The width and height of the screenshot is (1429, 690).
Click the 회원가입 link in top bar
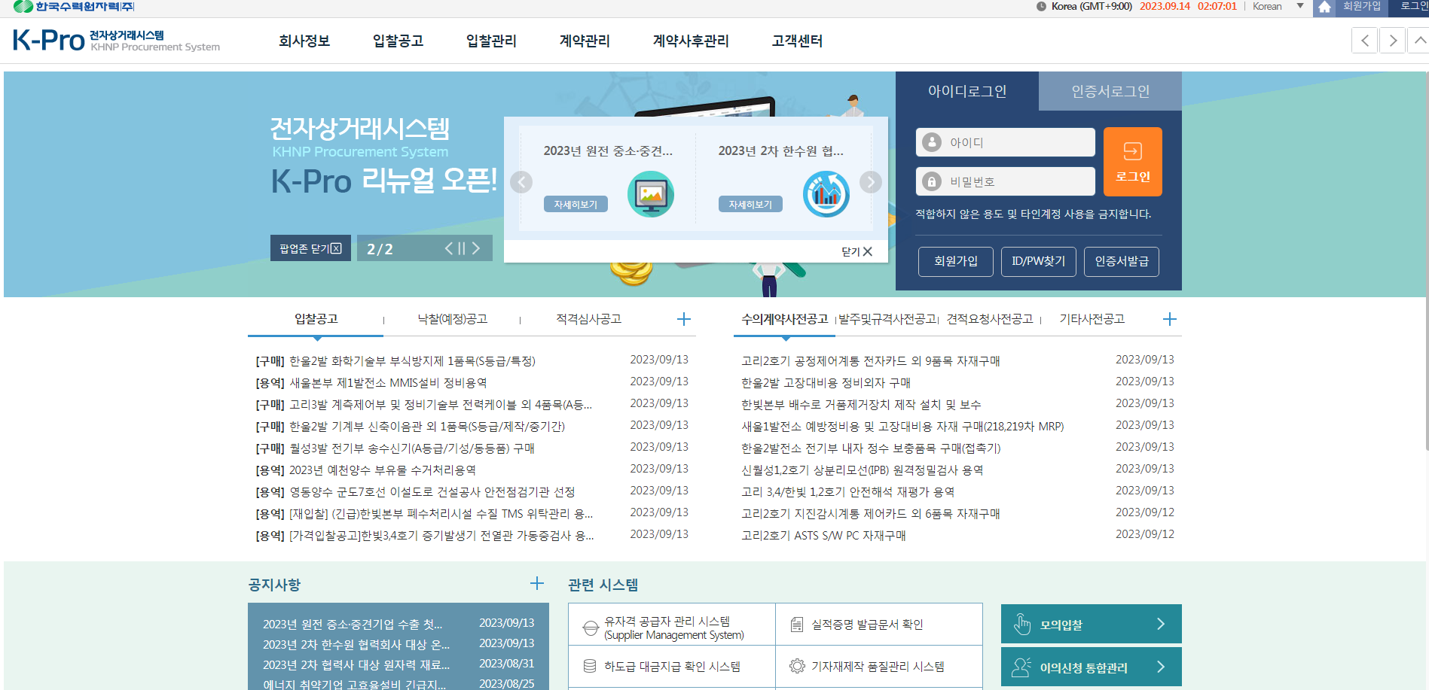pyautogui.click(x=1362, y=6)
